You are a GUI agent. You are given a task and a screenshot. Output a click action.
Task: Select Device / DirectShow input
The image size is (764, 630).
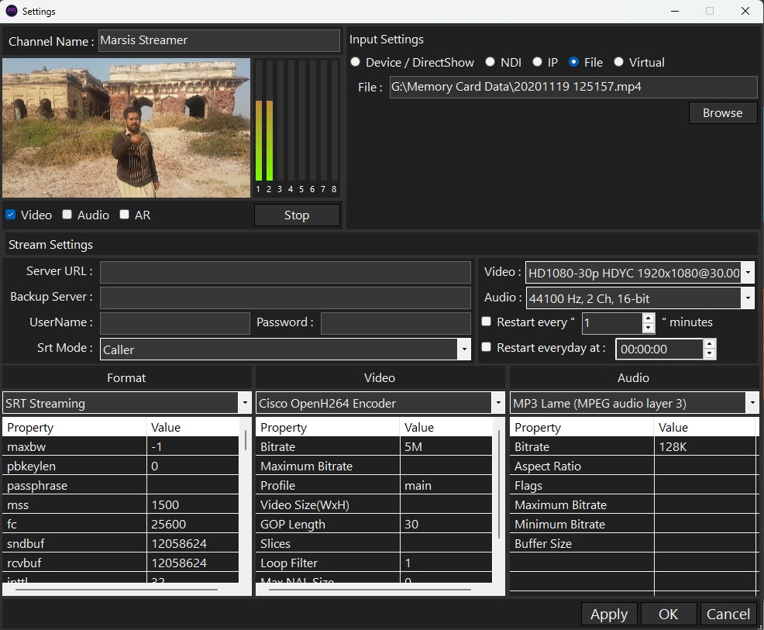tap(355, 62)
